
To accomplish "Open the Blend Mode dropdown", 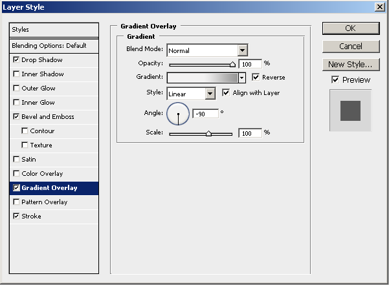I will (242, 50).
